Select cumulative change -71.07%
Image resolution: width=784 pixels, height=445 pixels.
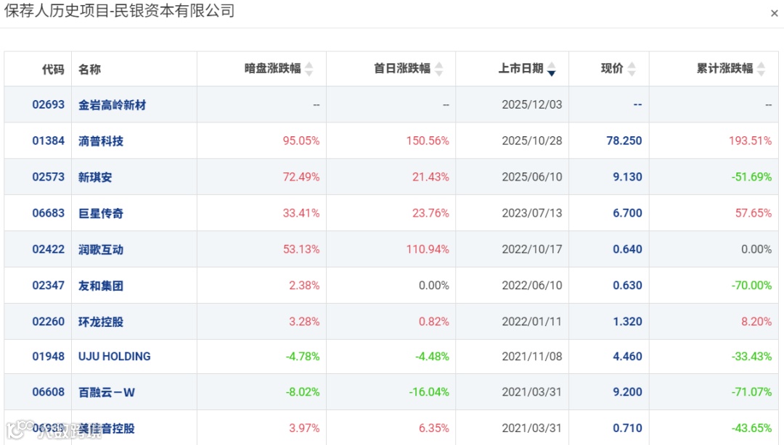(751, 392)
